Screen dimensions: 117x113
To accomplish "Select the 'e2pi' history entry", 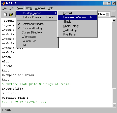I will [x=5, y=61].
